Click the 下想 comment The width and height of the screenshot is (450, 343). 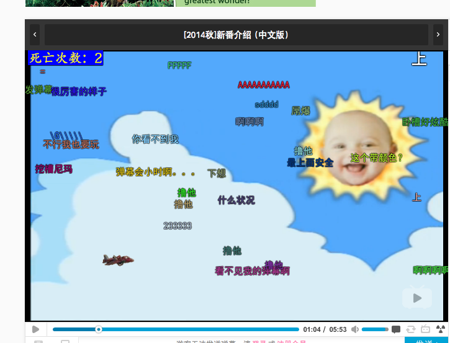(x=217, y=173)
